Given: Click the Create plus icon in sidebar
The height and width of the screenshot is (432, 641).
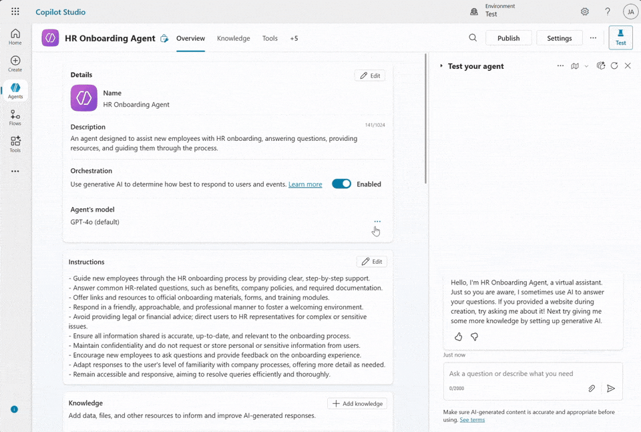Looking at the screenshot, I should [x=15, y=63].
